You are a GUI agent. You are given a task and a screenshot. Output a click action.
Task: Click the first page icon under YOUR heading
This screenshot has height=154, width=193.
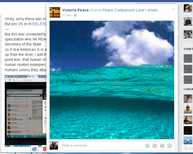[x=188, y=58]
